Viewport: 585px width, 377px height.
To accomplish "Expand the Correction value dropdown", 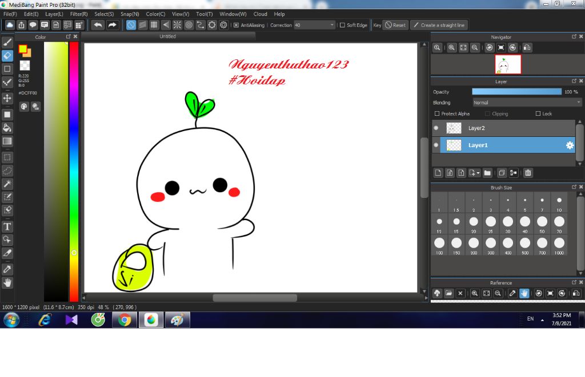I will coord(332,25).
